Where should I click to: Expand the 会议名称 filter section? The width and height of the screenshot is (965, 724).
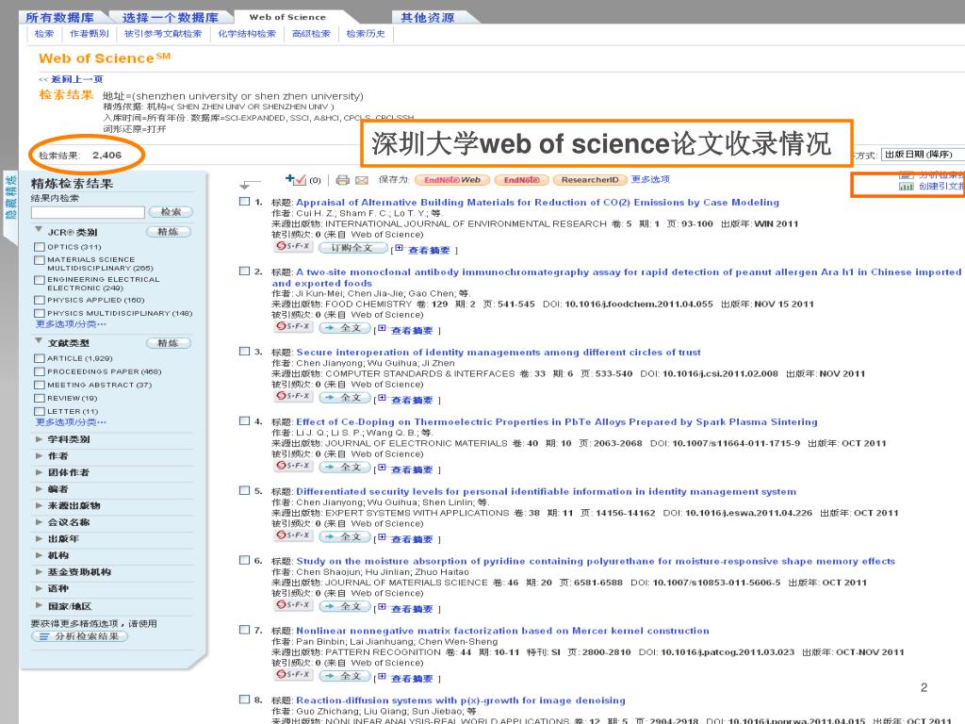tap(39, 522)
